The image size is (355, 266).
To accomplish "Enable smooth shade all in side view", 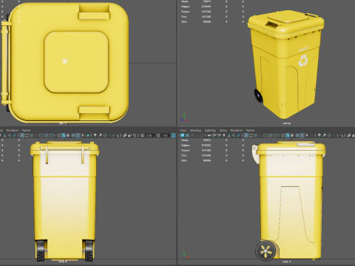I will tap(287, 135).
